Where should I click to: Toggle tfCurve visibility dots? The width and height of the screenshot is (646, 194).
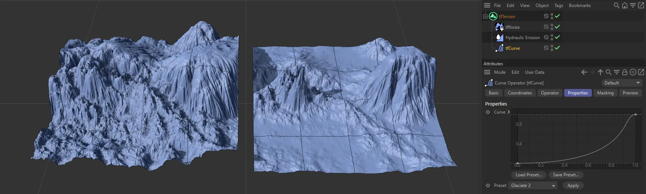[x=552, y=48]
